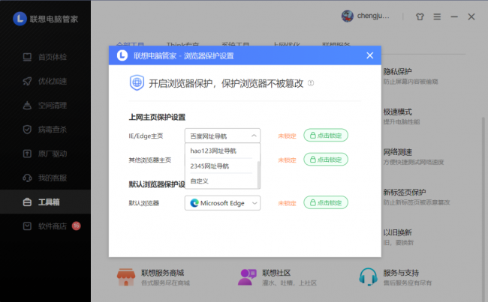Click the 上网主页保护设置 heading
This screenshot has width=488, height=302.
click(x=157, y=117)
